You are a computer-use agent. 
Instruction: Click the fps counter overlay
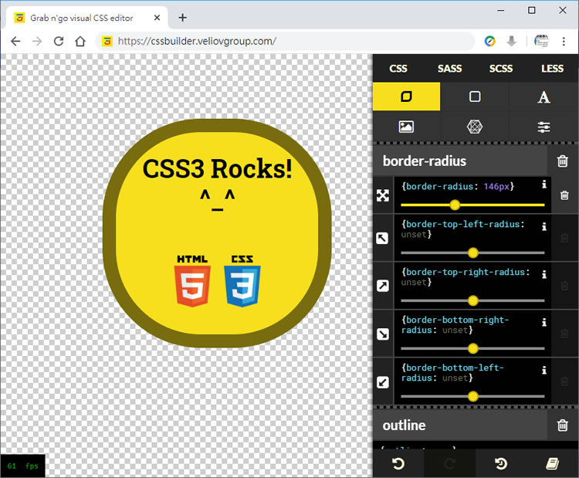[x=23, y=466]
